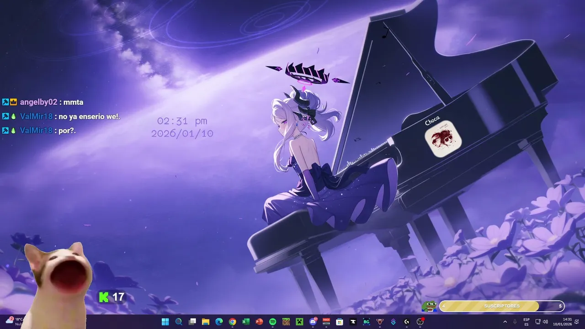Click the angelby02 chat username
Image resolution: width=585 pixels, height=329 pixels.
[38, 102]
